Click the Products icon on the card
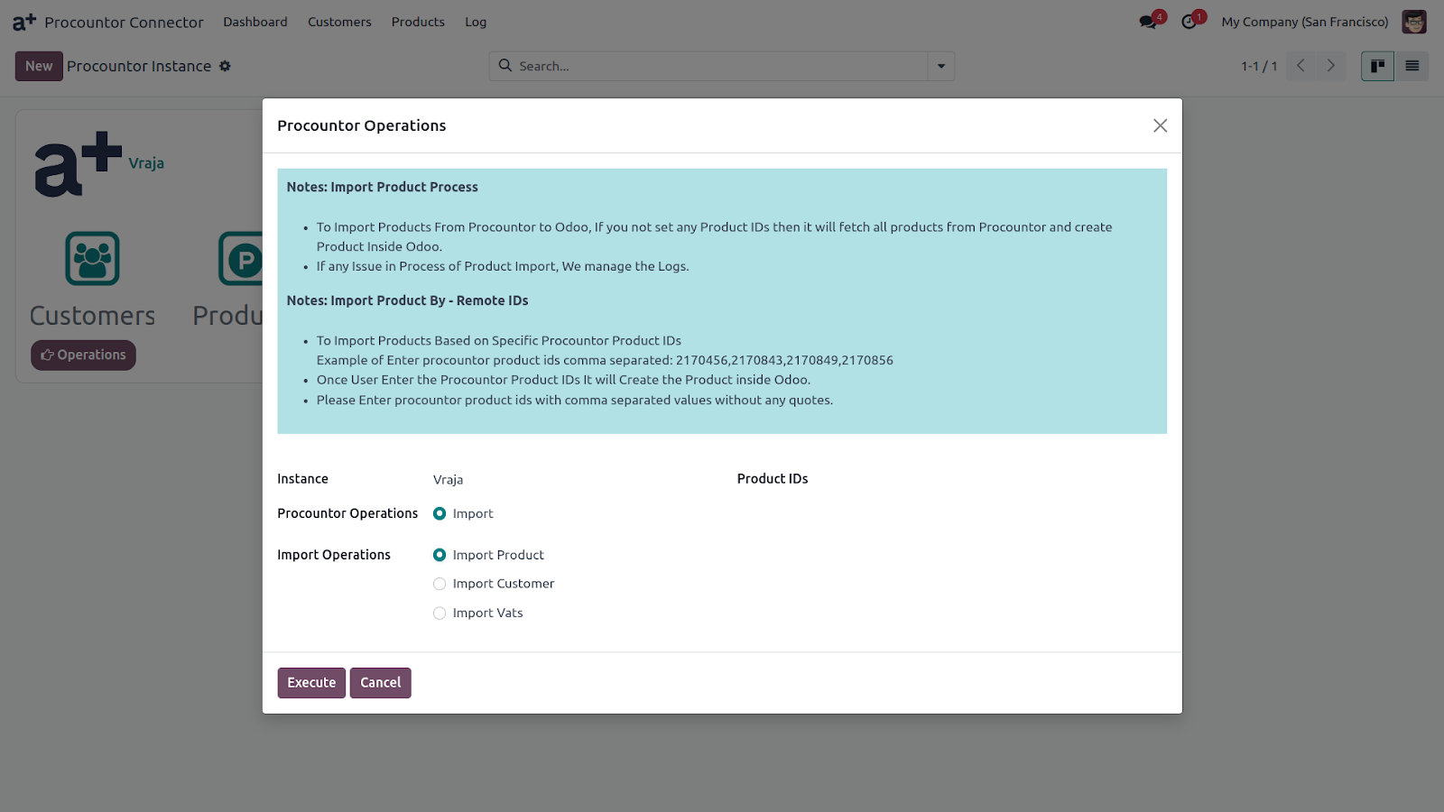This screenshot has width=1444, height=812. click(x=240, y=259)
